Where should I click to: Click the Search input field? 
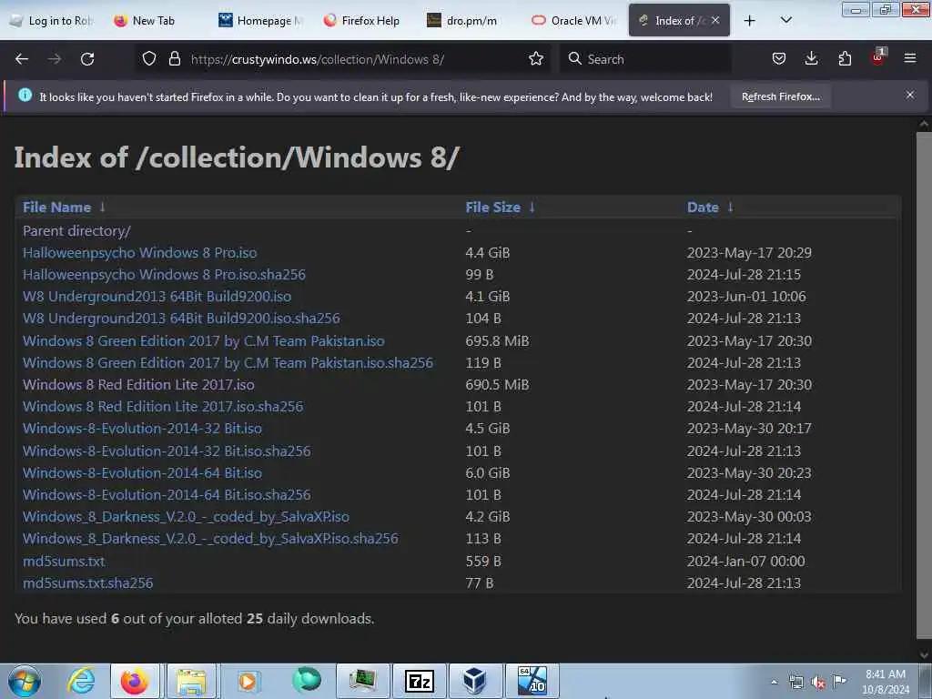click(645, 59)
